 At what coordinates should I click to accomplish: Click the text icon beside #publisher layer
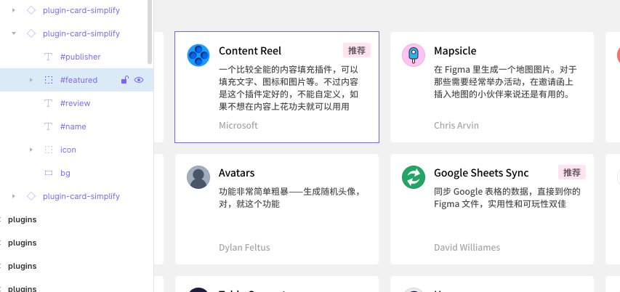[x=49, y=57]
